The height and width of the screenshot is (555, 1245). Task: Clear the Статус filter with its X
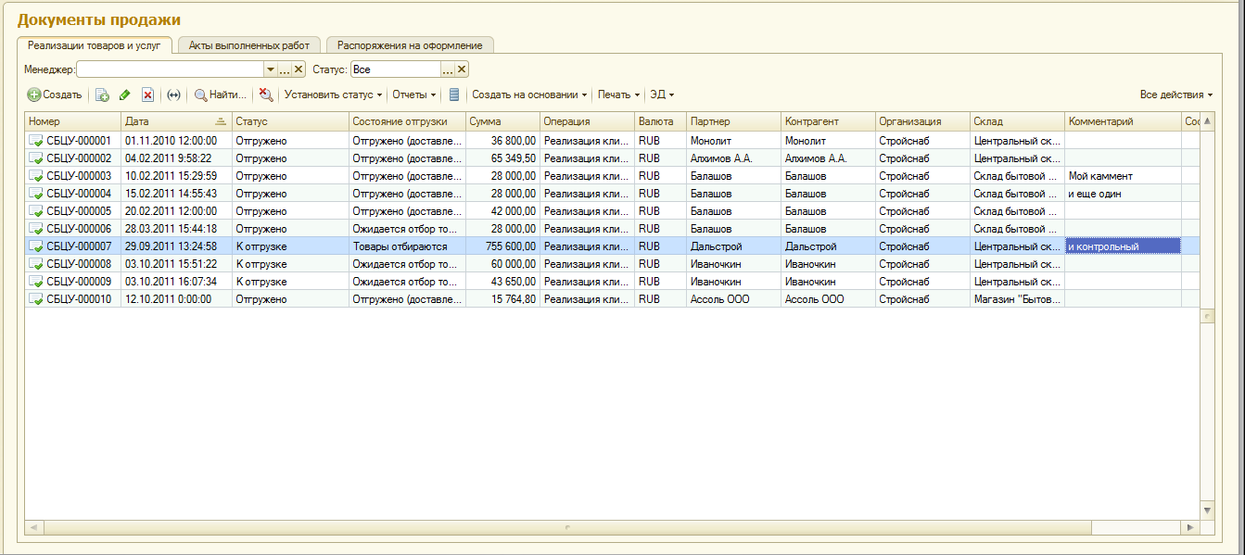click(462, 69)
